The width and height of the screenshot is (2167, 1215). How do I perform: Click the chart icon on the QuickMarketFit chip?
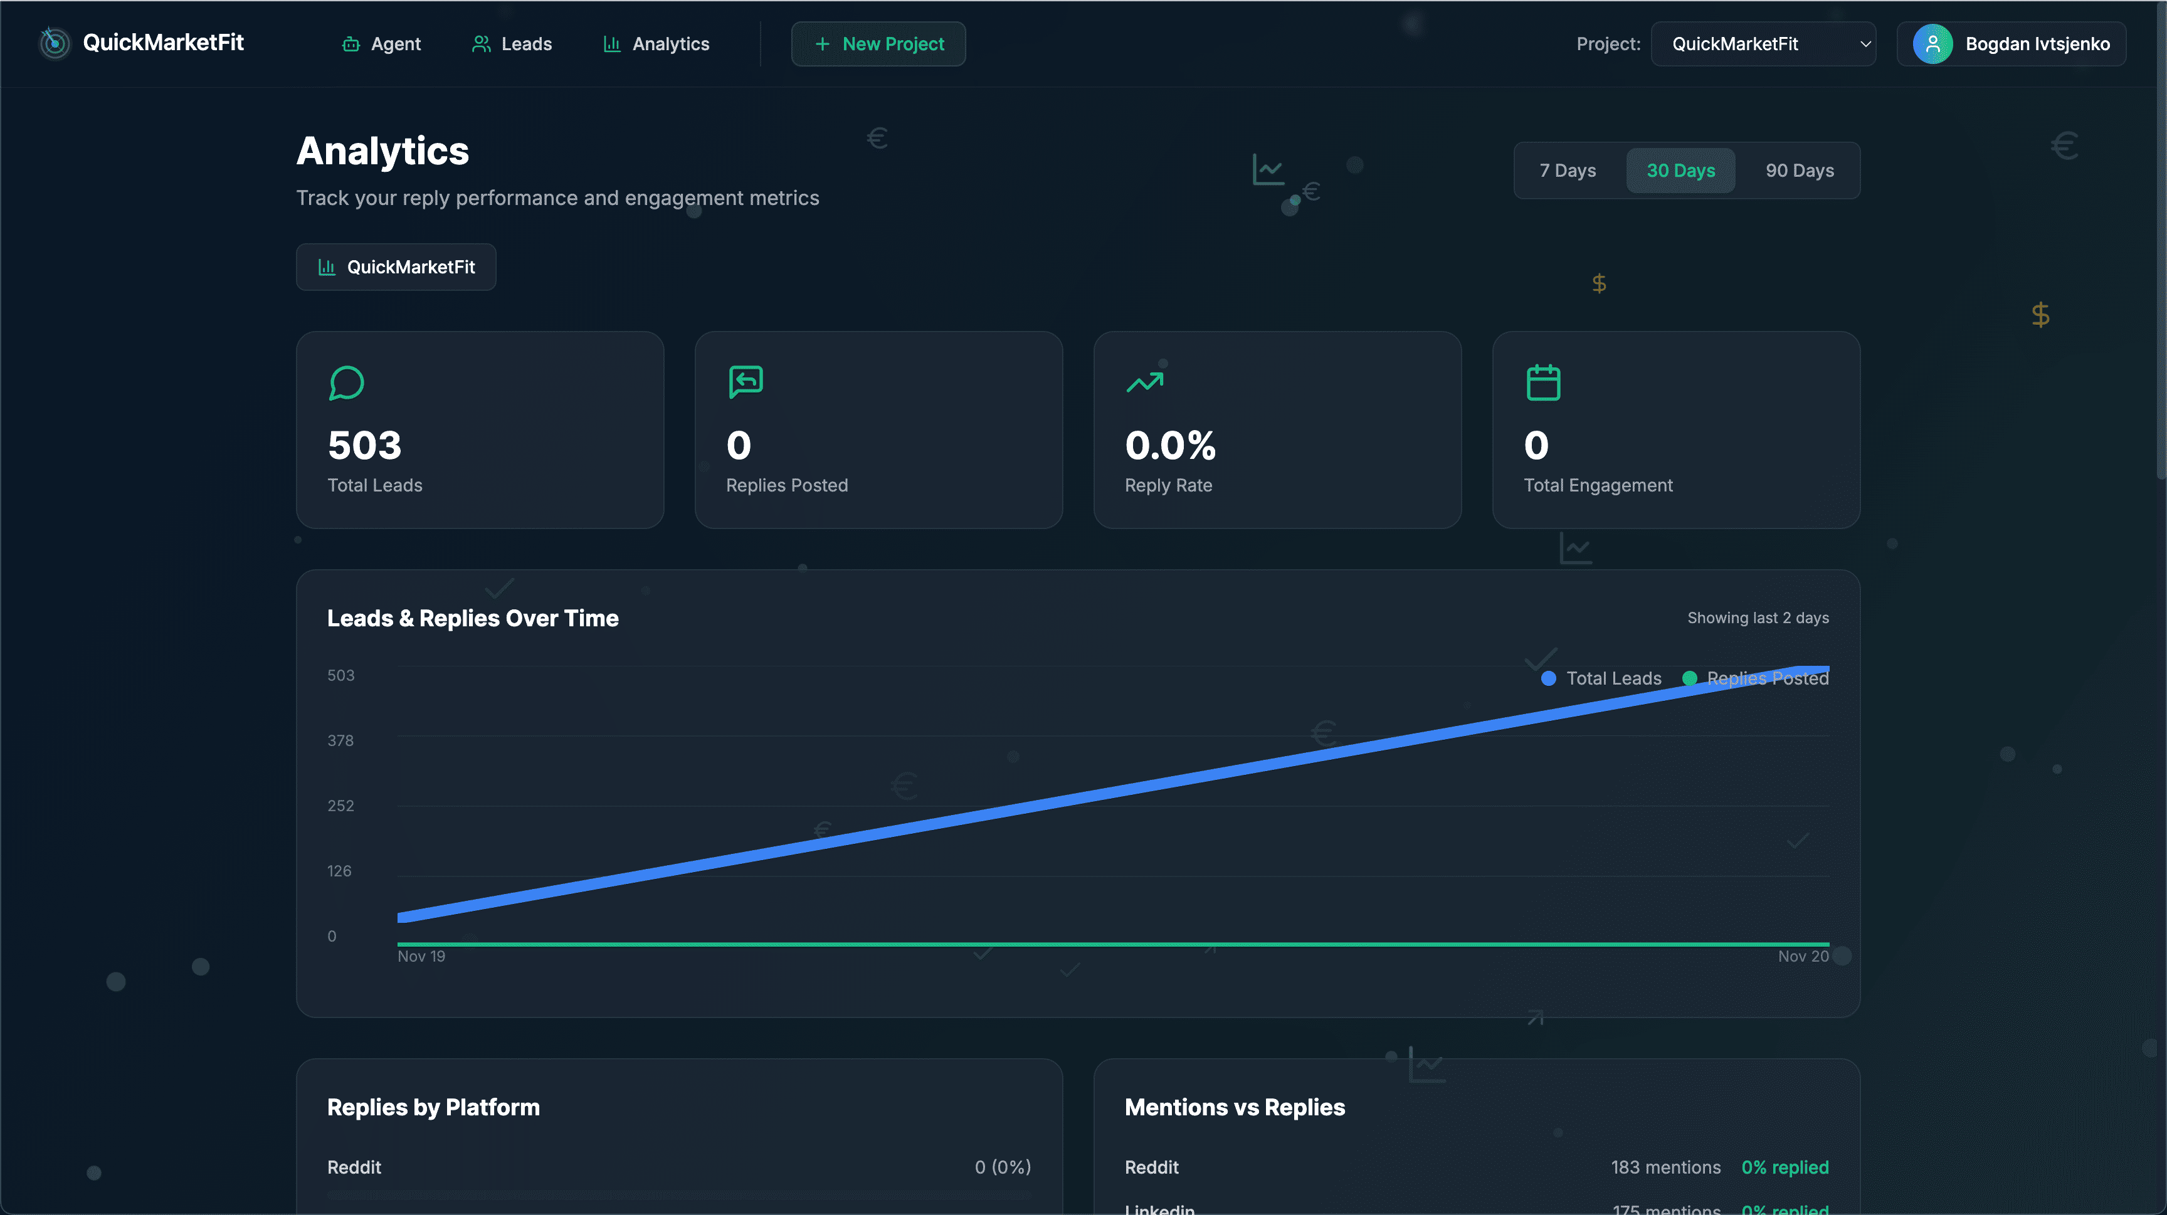point(327,266)
